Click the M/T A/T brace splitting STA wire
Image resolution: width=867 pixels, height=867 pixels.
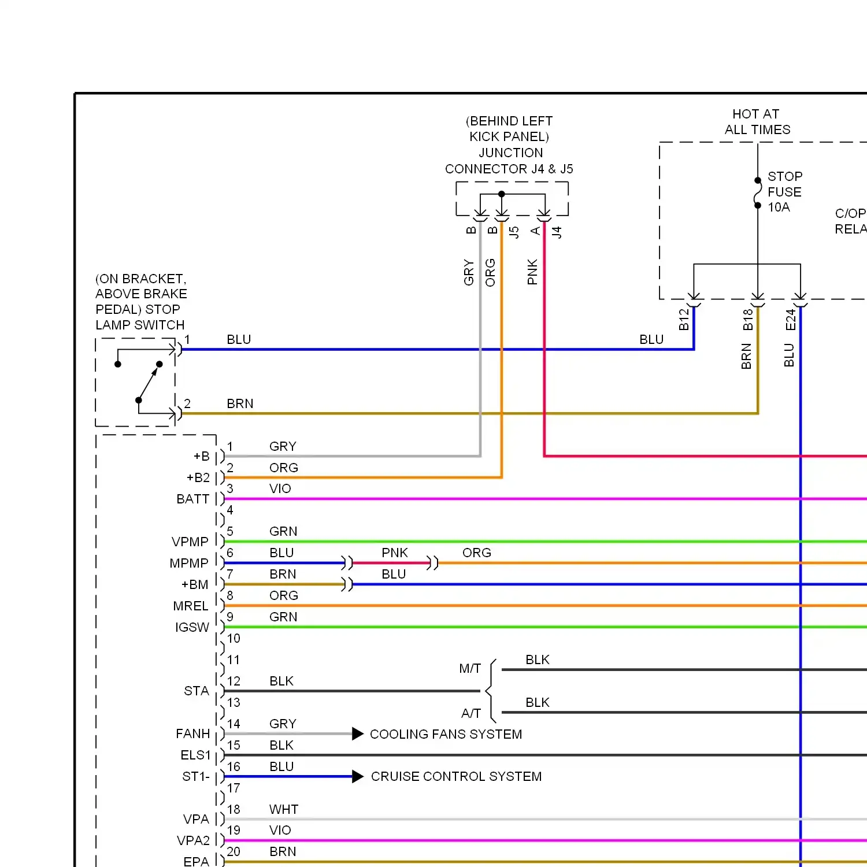point(491,691)
